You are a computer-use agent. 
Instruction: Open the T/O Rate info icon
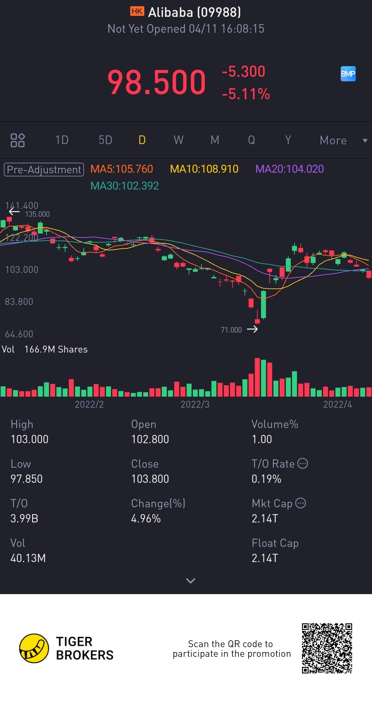(x=302, y=463)
